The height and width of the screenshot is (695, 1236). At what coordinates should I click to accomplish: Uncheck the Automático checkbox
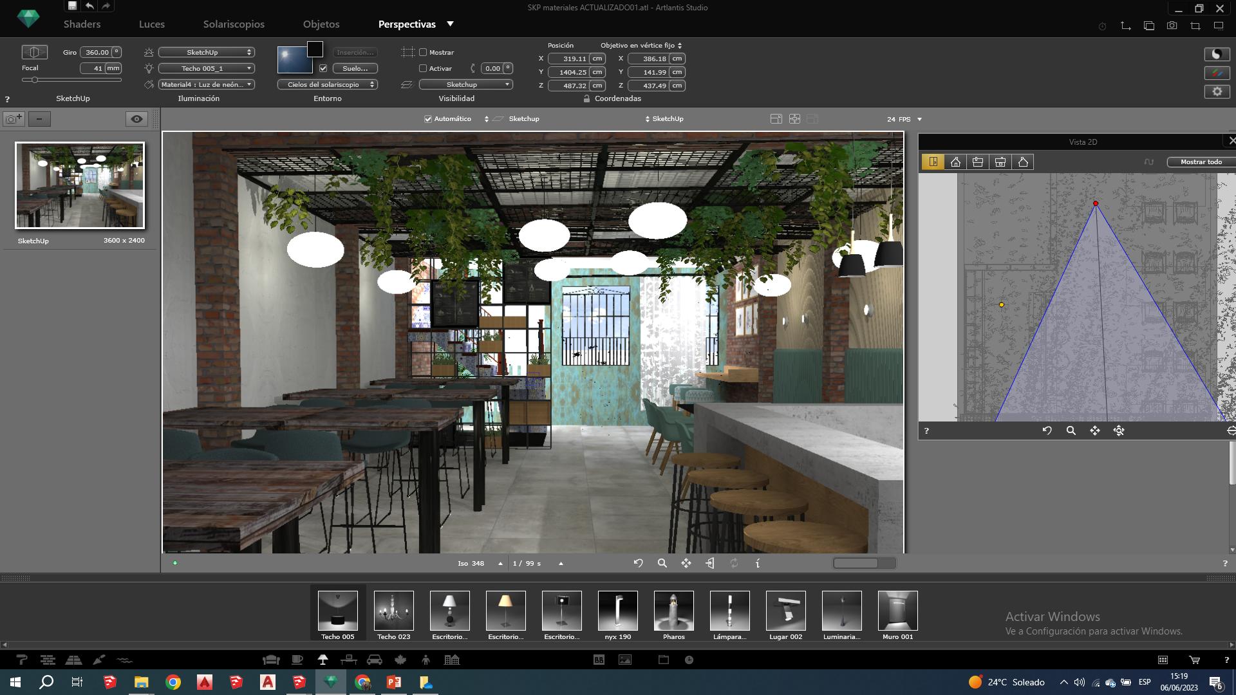click(x=428, y=119)
